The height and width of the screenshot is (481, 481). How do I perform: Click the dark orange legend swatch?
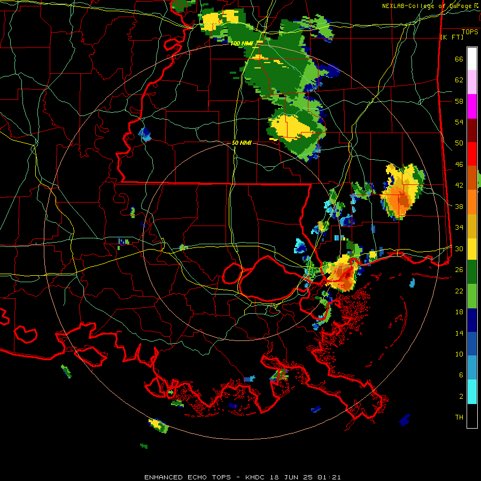tap(472, 178)
